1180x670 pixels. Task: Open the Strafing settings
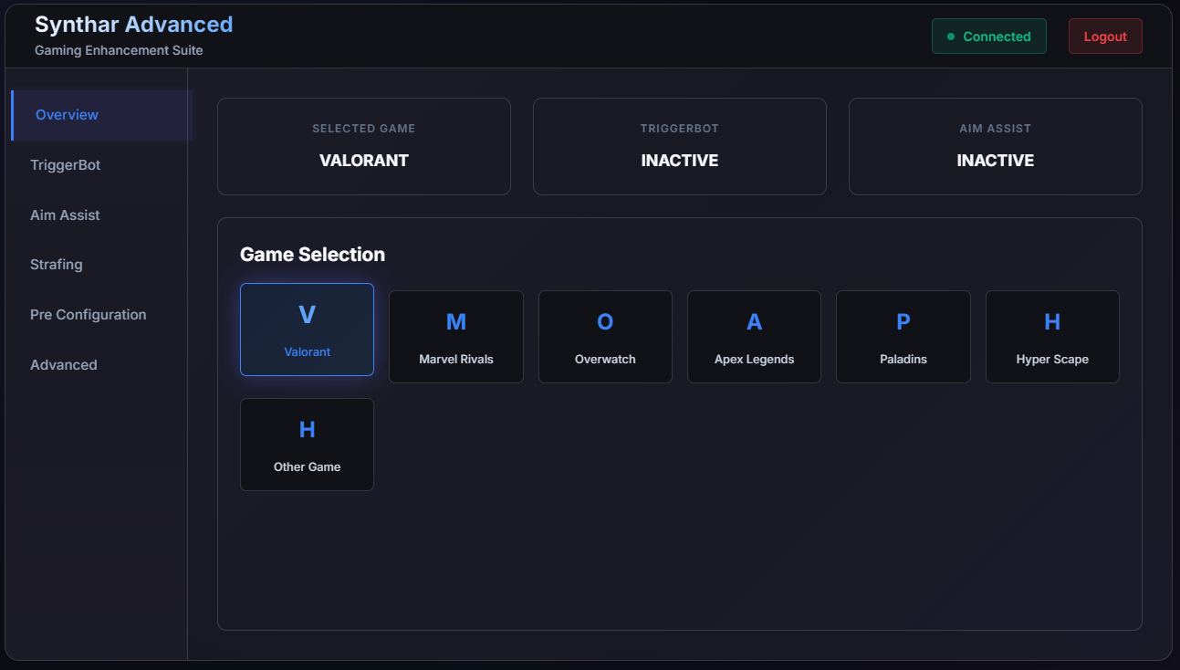56,264
